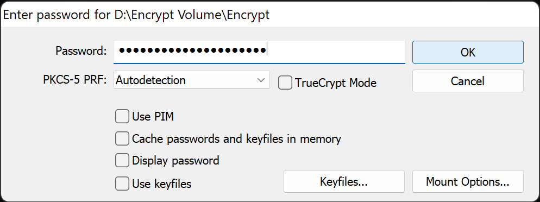Click the chevron arrow beside Autodetection
This screenshot has height=202, width=540.
(260, 80)
